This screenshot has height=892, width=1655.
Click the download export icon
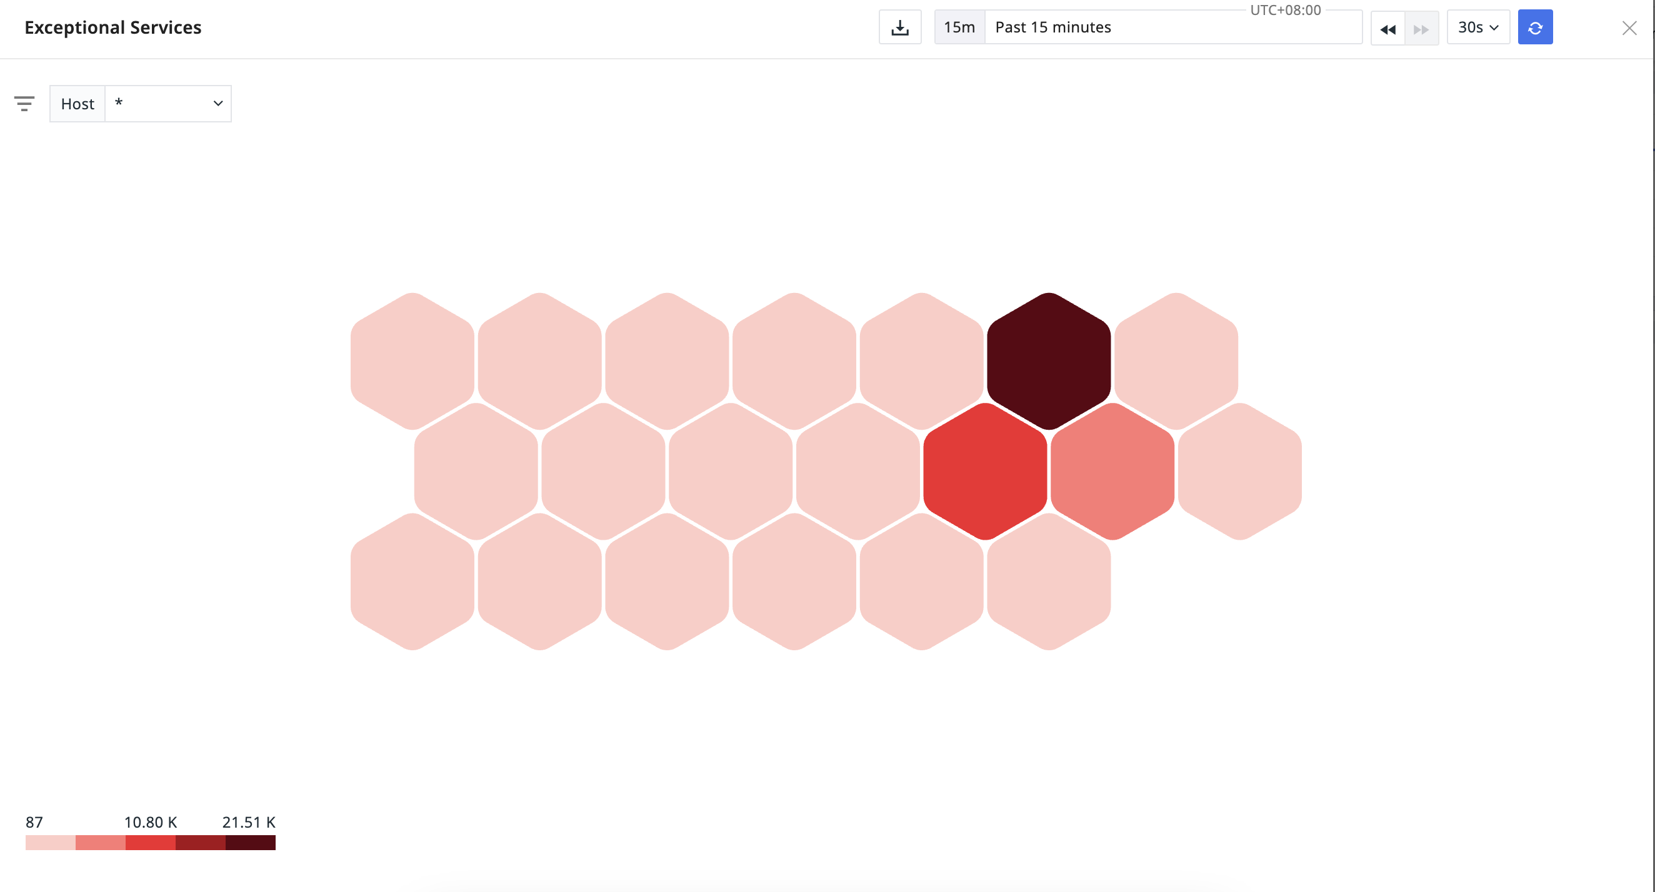click(899, 27)
